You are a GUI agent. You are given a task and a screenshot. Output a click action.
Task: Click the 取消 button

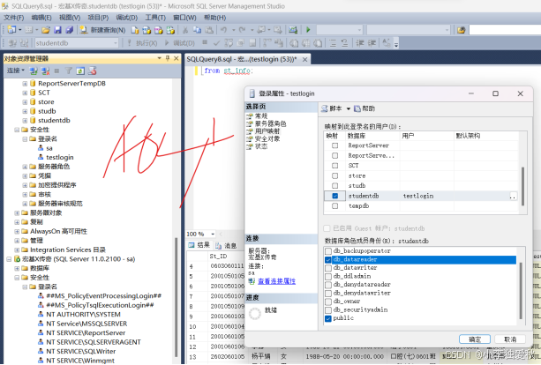click(510, 339)
